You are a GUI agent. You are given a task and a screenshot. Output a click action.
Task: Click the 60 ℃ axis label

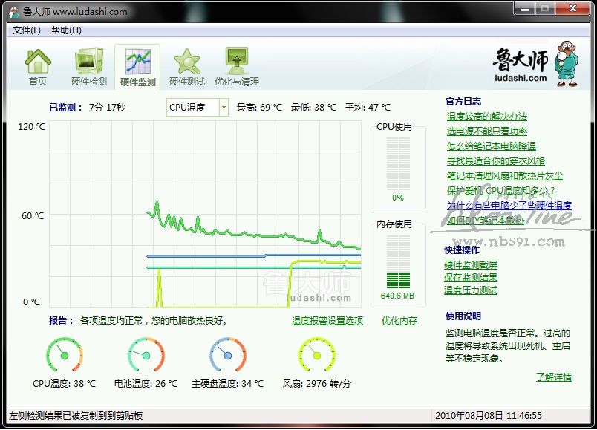point(33,216)
